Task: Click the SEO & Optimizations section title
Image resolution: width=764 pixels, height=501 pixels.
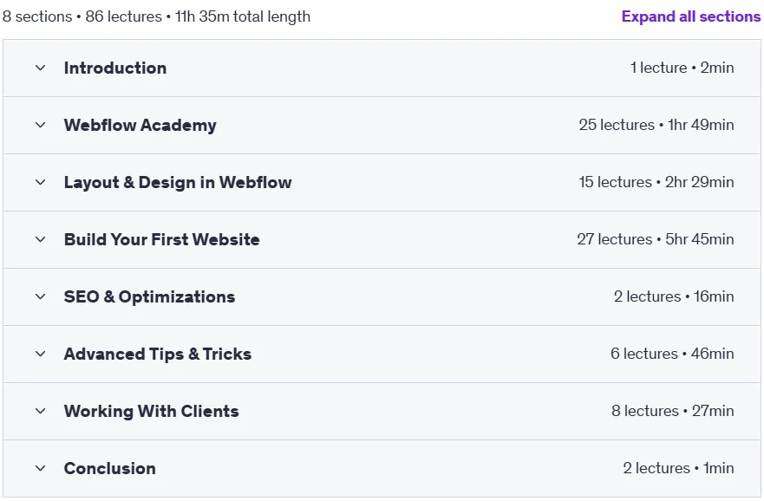Action: 149,297
